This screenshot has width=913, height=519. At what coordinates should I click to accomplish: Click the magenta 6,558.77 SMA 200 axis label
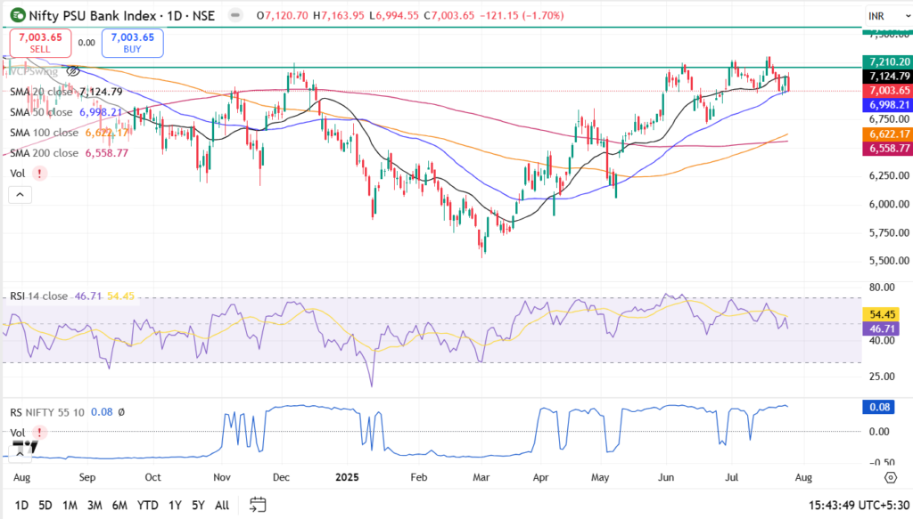coord(887,148)
